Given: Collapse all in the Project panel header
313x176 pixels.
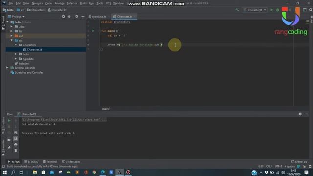Looking at the screenshot, I should [x=69, y=16].
